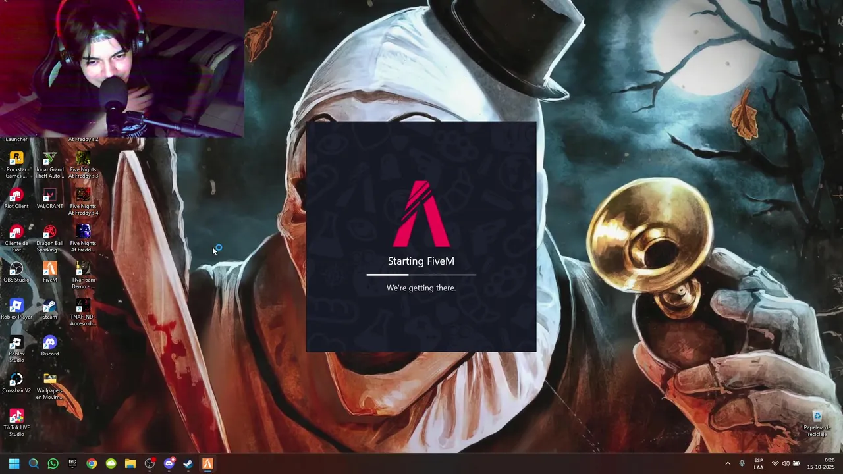Switch to Steam in the taskbar
Screen dimensions: 843x474
pos(188,463)
